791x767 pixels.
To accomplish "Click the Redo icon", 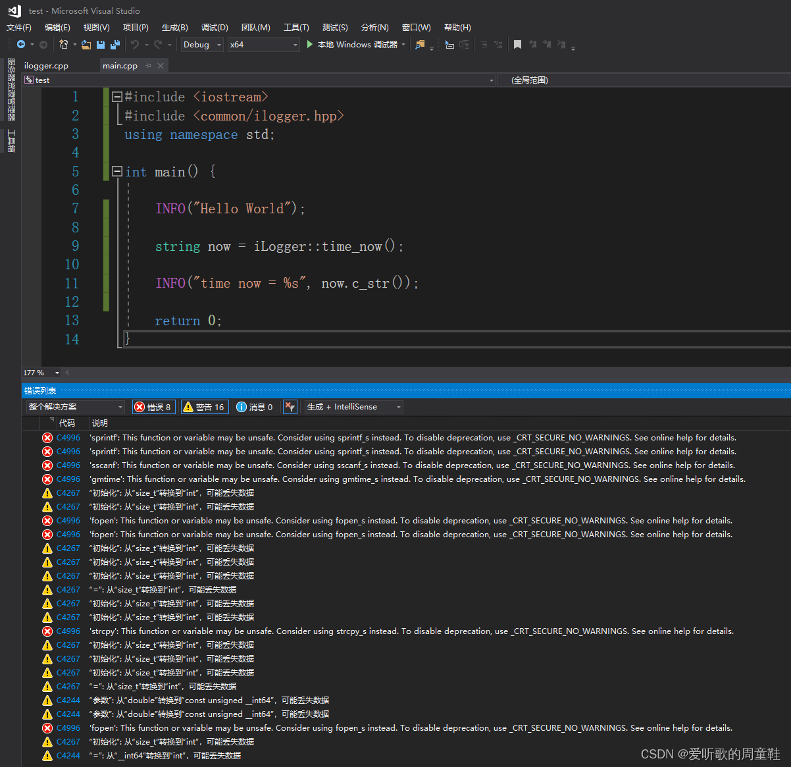I will tap(159, 44).
